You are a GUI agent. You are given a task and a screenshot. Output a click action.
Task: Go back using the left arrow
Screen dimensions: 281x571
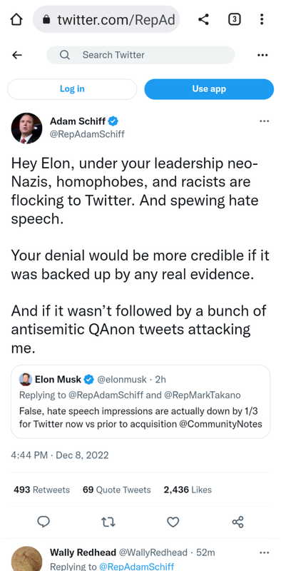(17, 55)
